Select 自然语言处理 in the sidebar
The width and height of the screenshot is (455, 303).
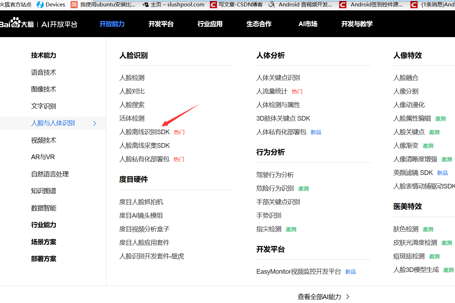[50, 174]
